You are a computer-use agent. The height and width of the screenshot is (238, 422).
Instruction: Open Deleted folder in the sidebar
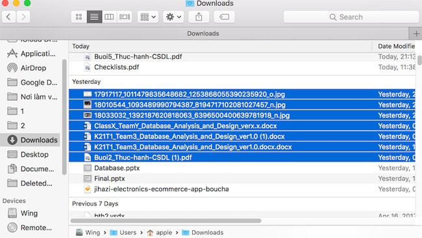click(36, 183)
